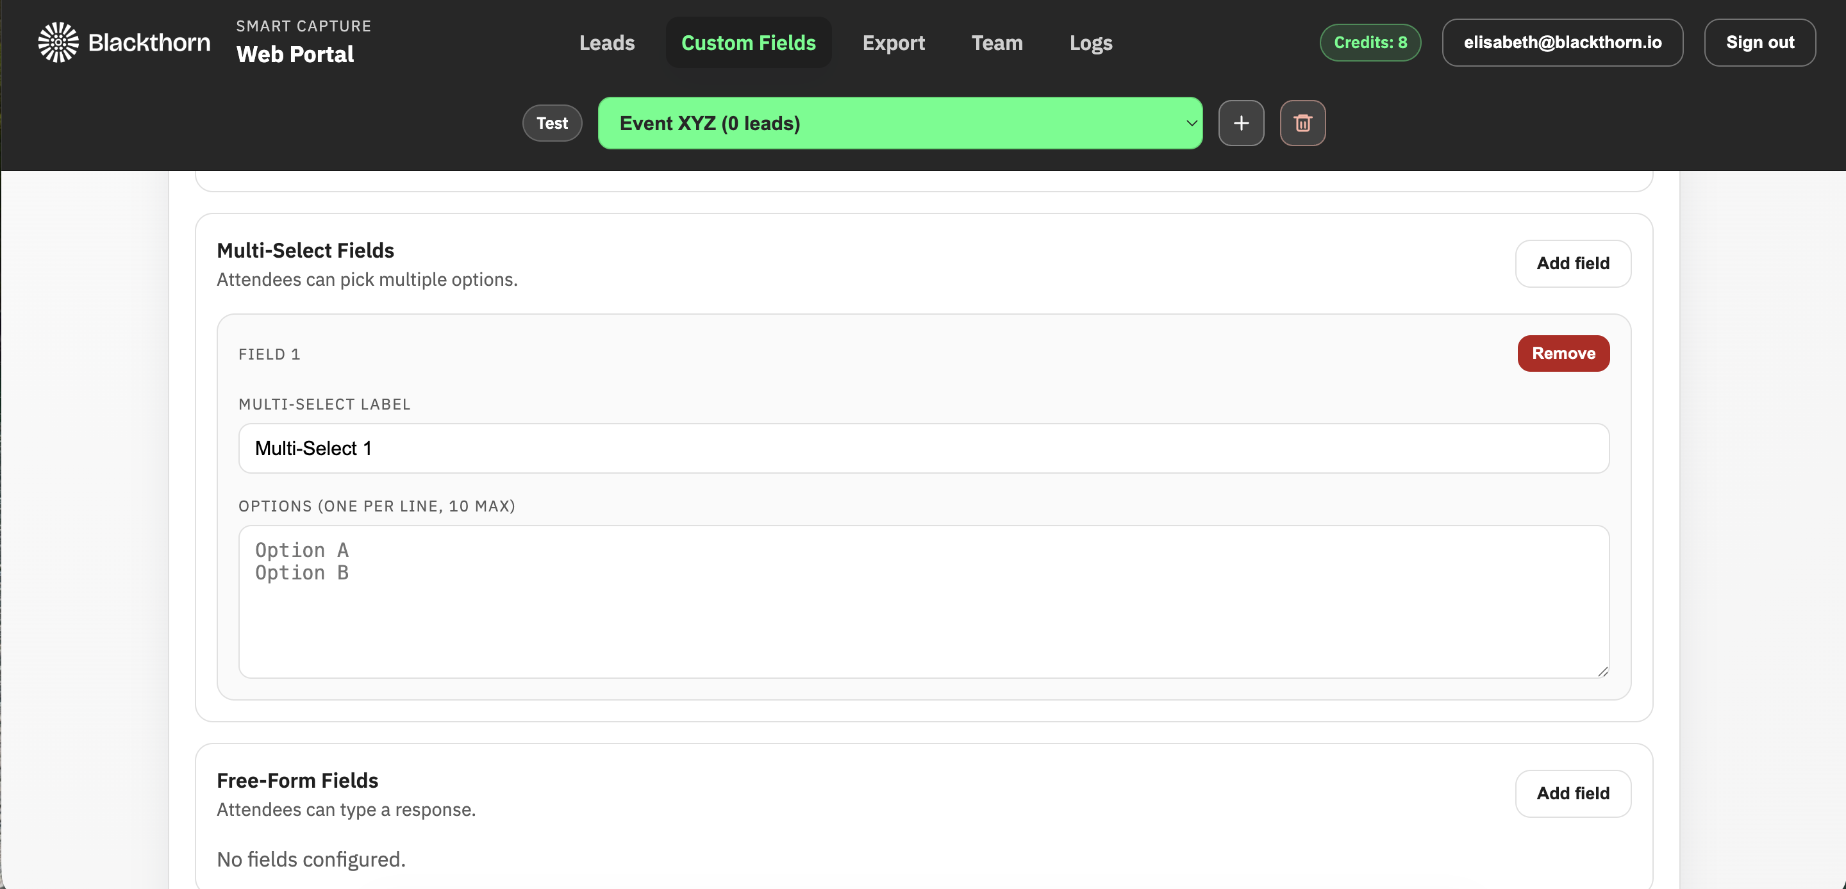Add a new Multi-Select field
The width and height of the screenshot is (1846, 889).
(x=1573, y=263)
